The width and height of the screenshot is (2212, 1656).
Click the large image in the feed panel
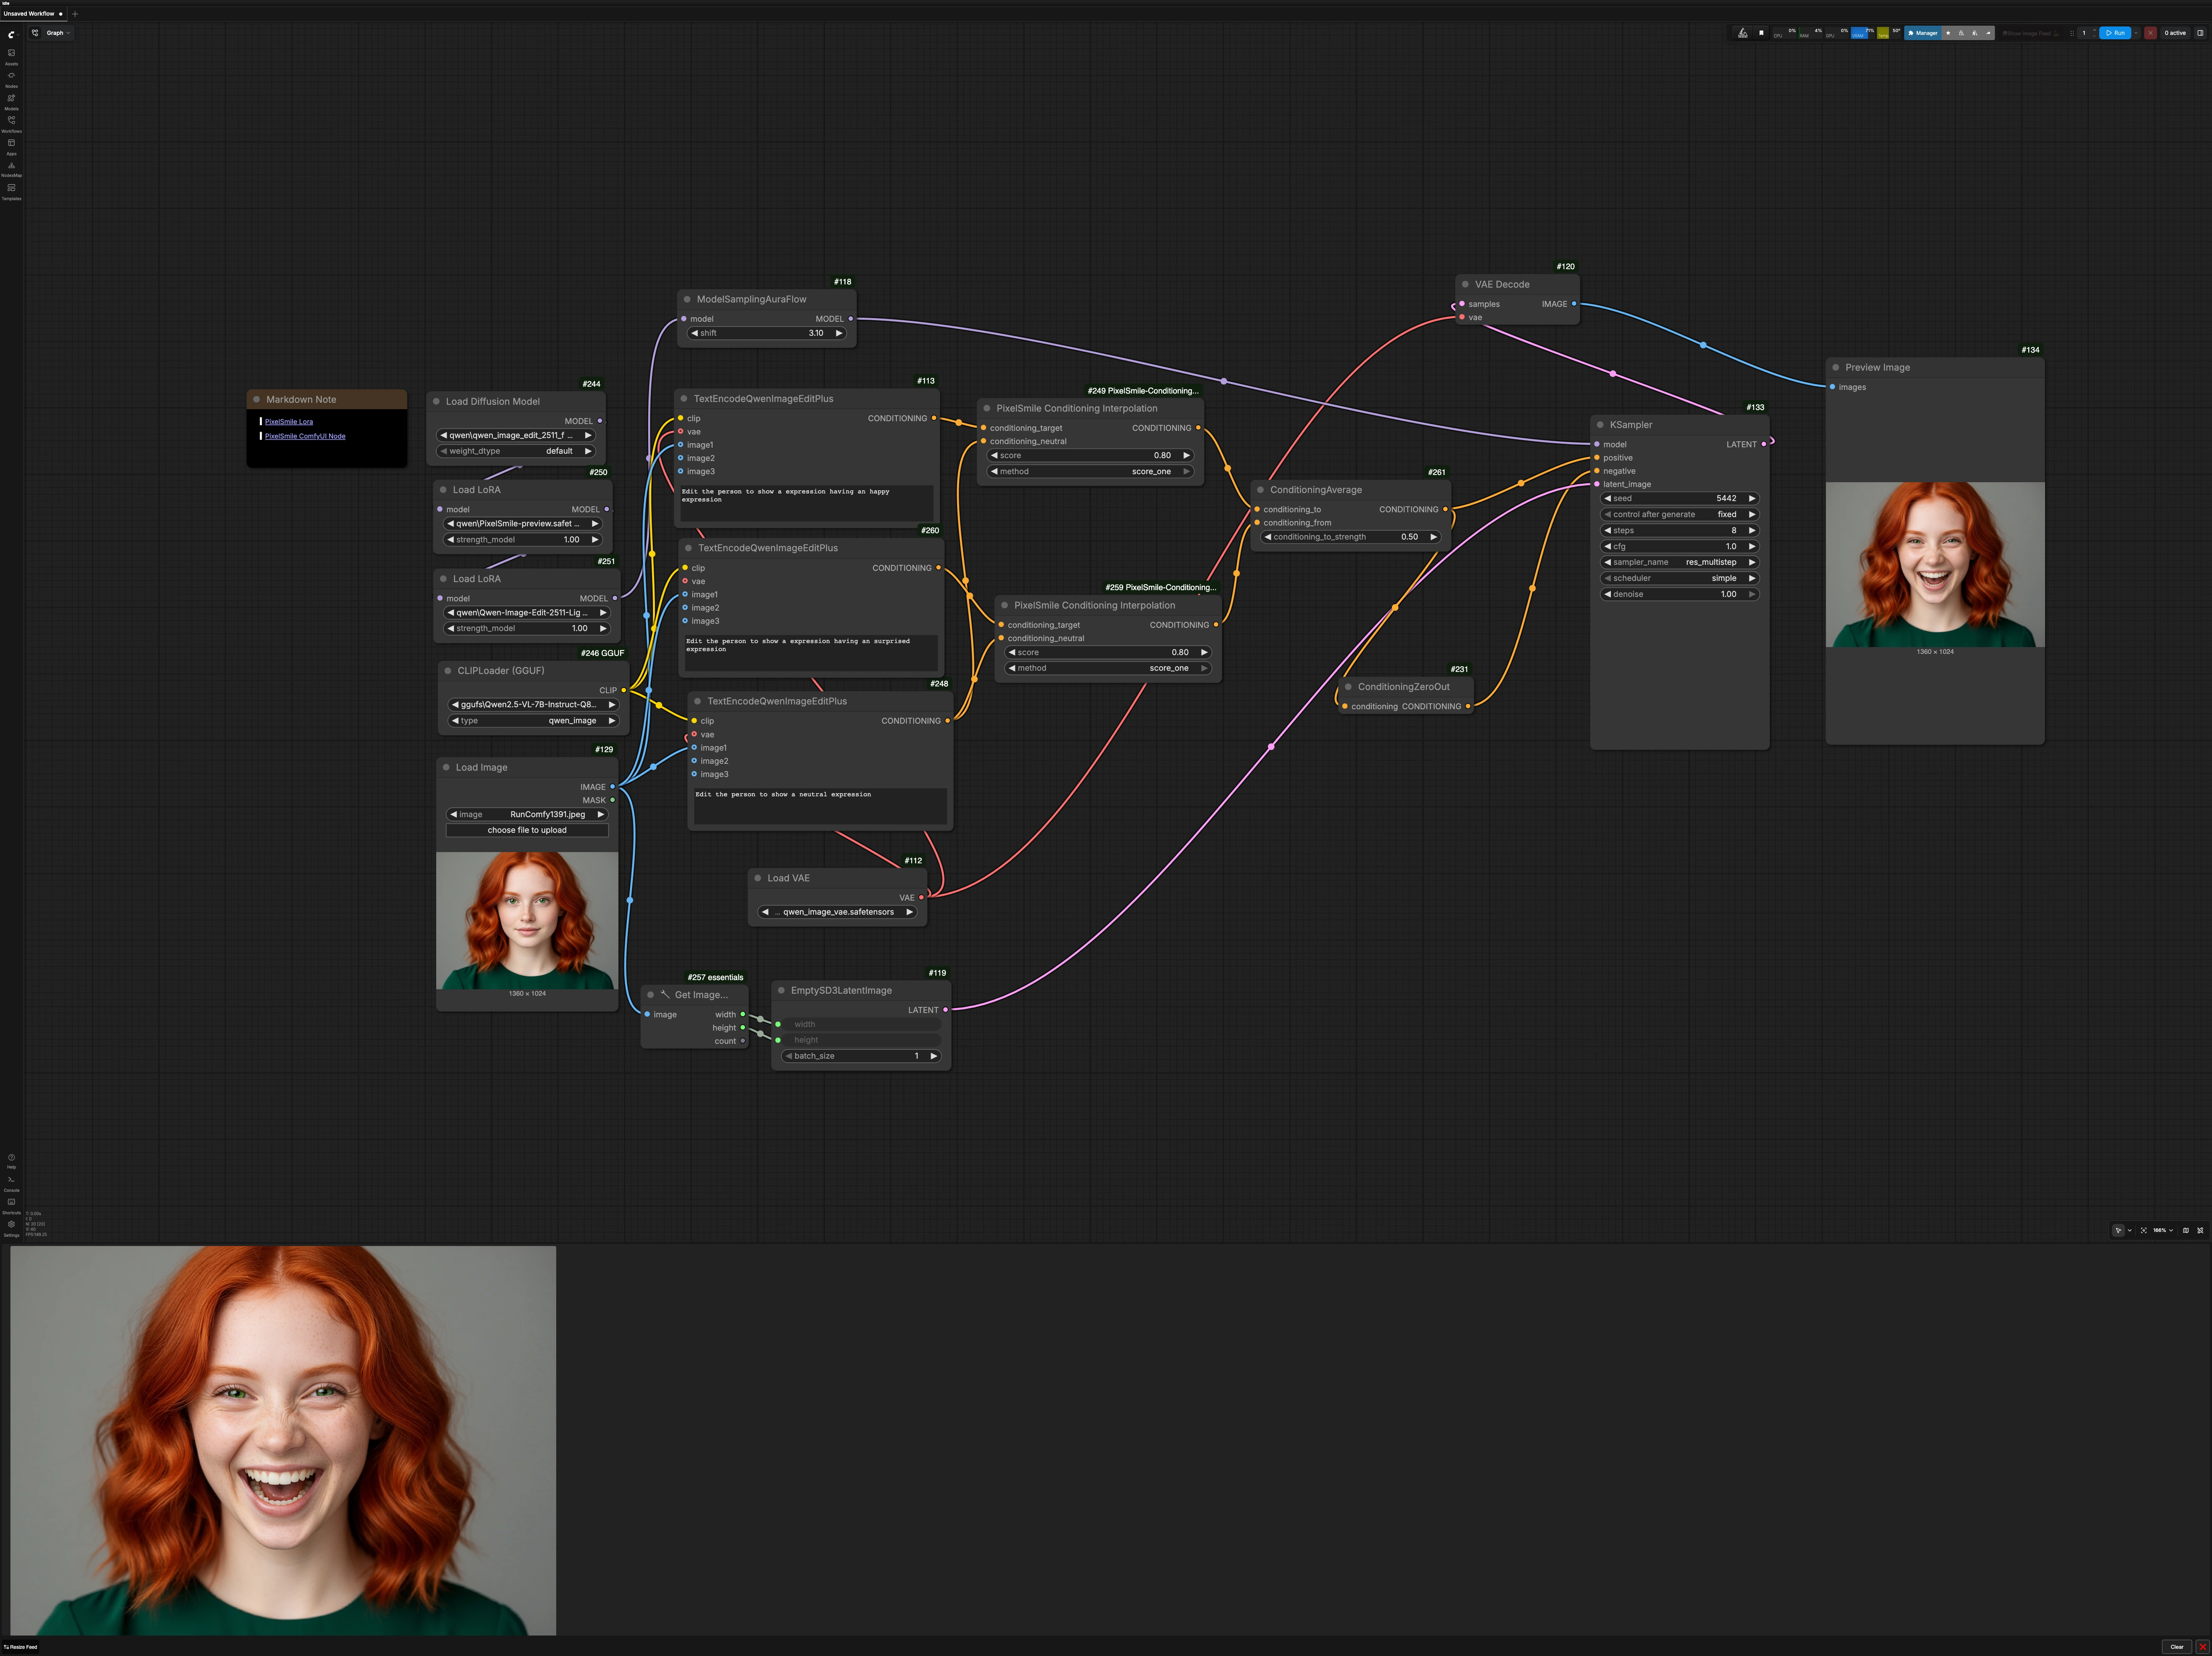pos(283,1440)
